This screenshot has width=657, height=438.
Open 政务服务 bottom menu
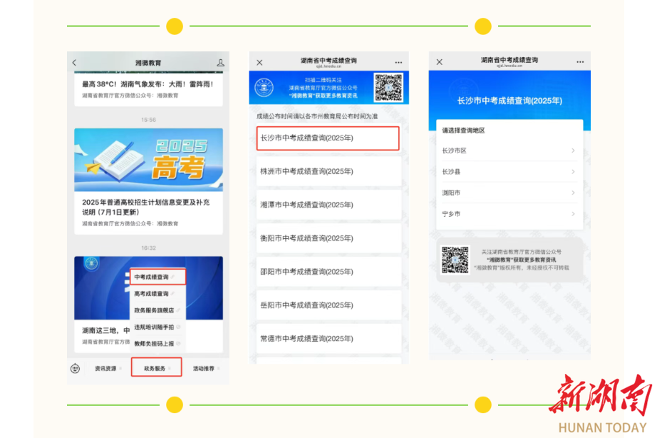pyautogui.click(x=156, y=367)
